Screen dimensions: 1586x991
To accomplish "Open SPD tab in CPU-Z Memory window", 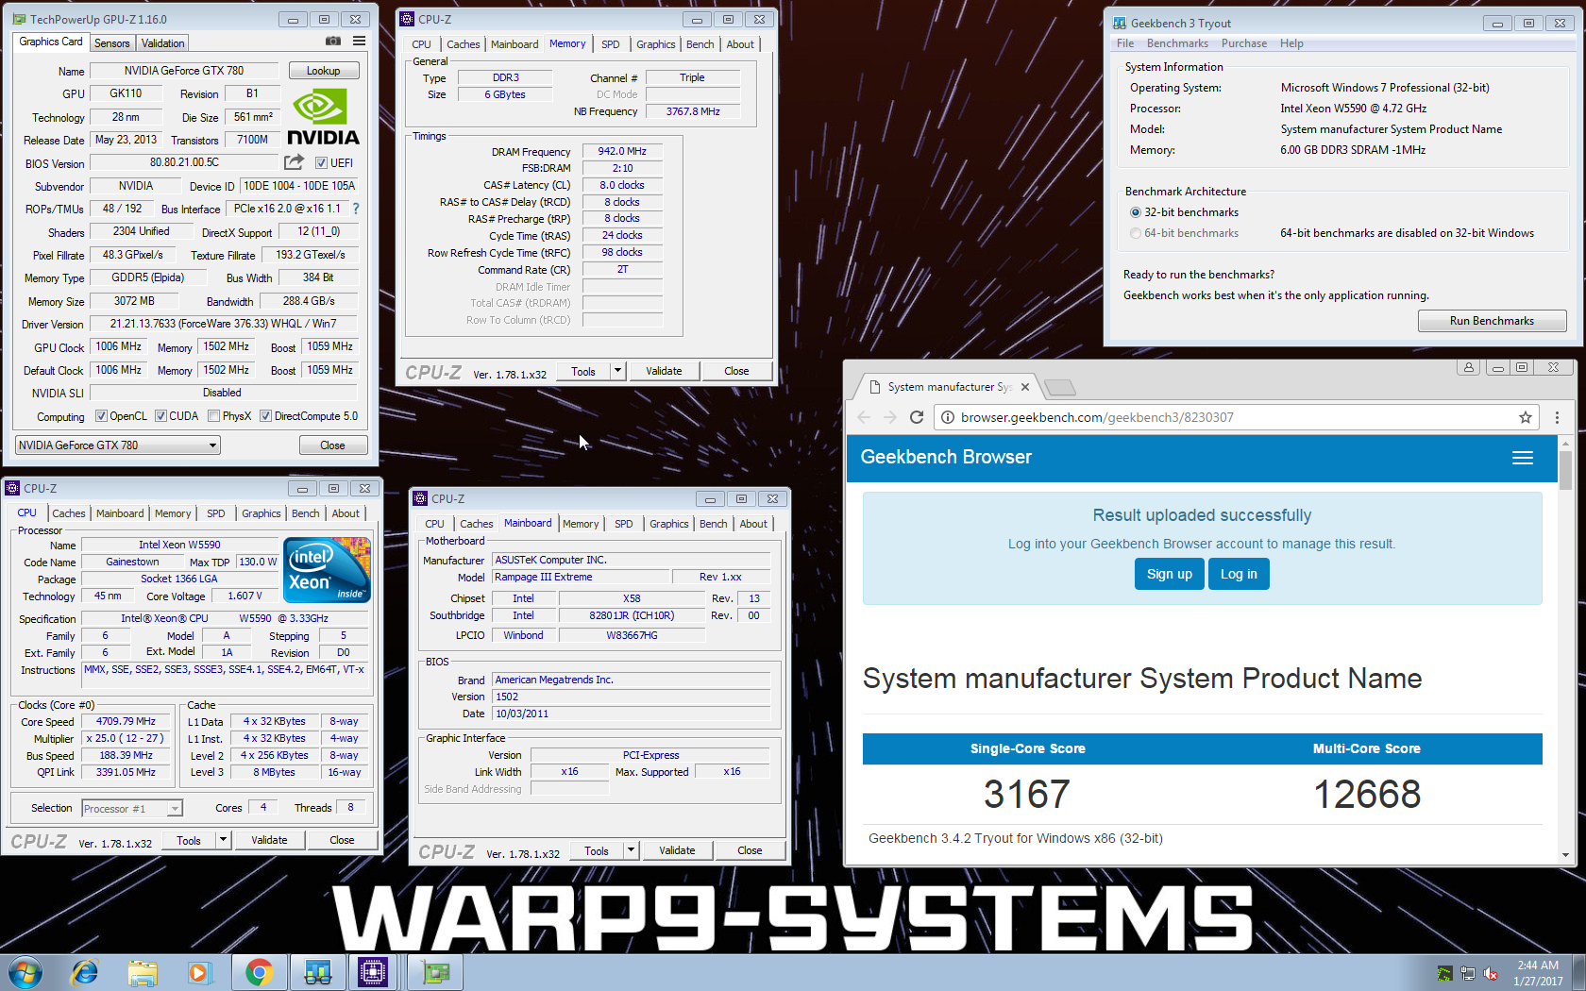I will click(x=611, y=44).
